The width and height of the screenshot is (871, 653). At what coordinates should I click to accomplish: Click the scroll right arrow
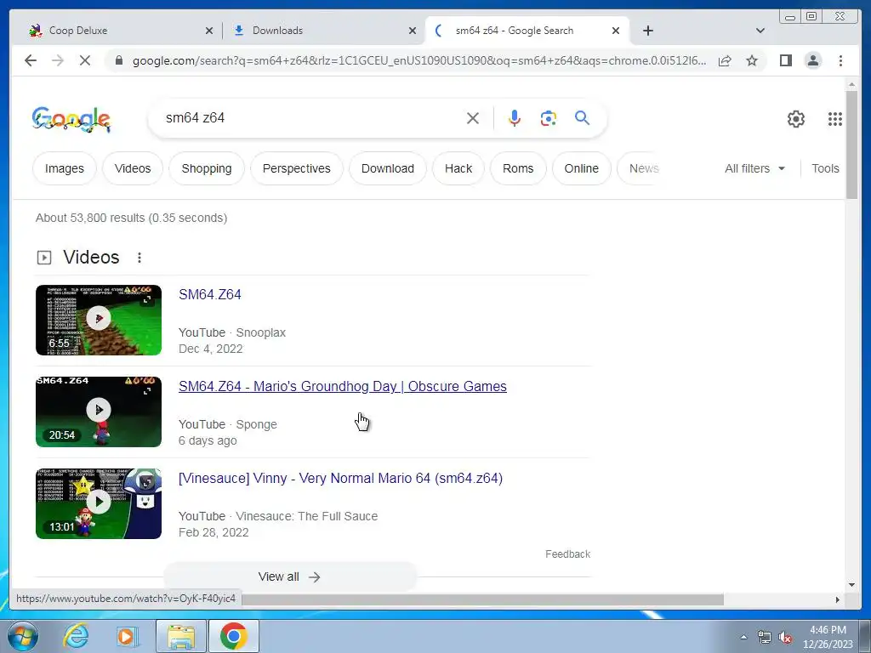point(838,599)
